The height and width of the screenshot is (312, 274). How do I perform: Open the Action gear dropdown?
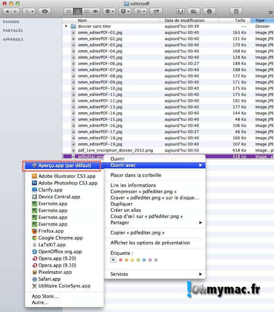[x=109, y=11]
